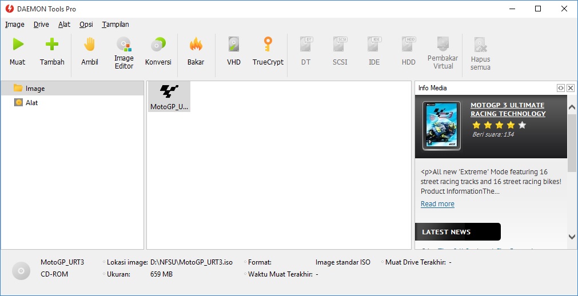Click Info Media scrollbar down arrow
The height and width of the screenshot is (296, 578).
[572, 237]
